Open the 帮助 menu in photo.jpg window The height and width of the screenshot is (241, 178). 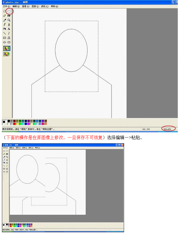coord(54,6)
